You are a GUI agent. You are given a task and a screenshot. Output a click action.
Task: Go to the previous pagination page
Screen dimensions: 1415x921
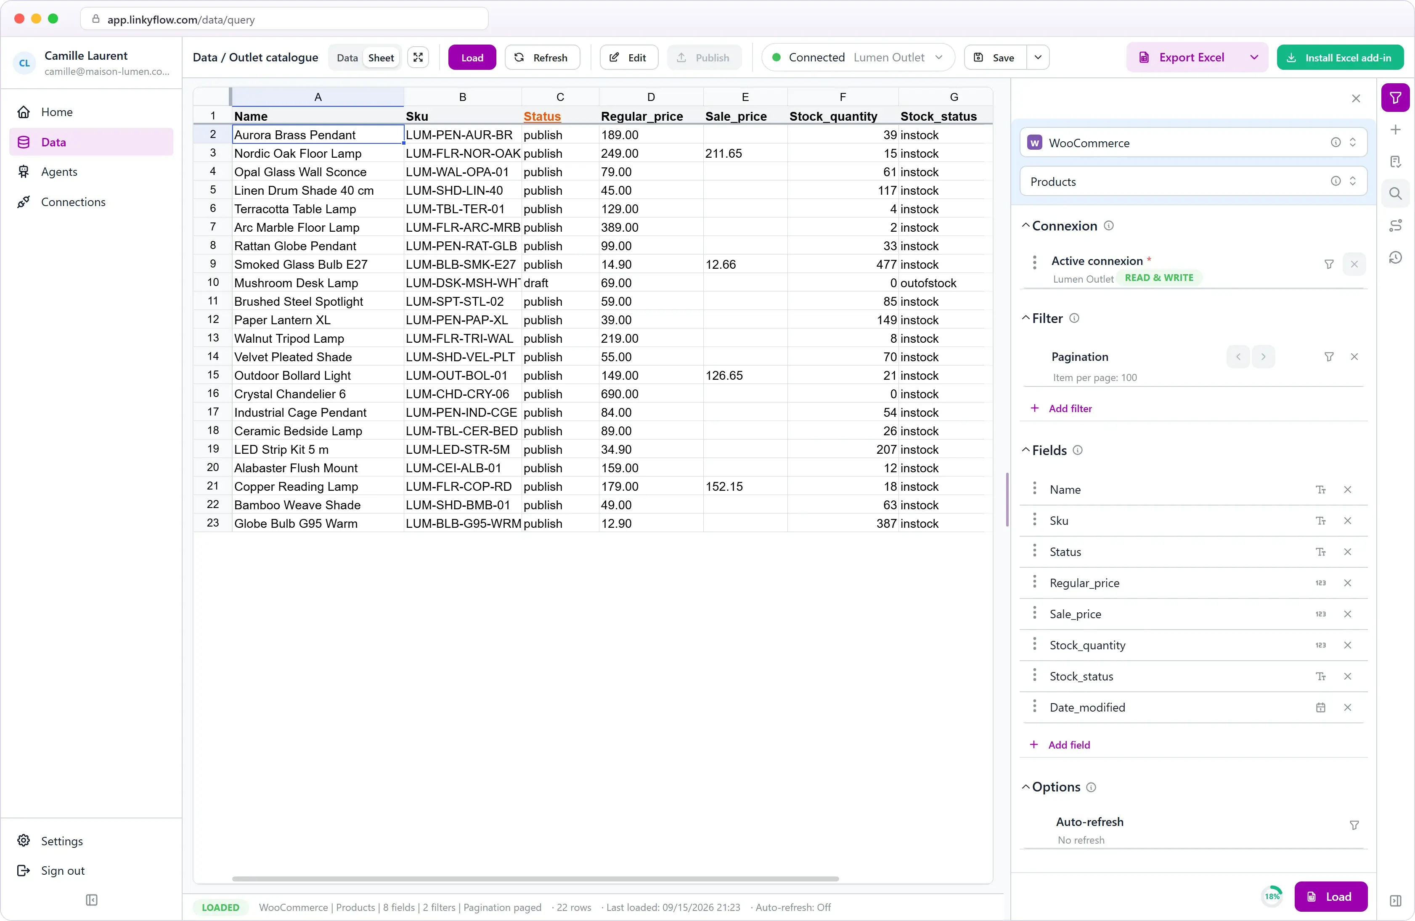click(1238, 357)
